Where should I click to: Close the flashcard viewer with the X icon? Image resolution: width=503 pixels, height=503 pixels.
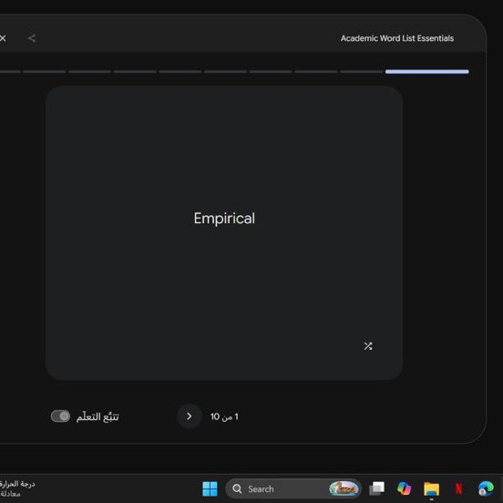point(3,38)
